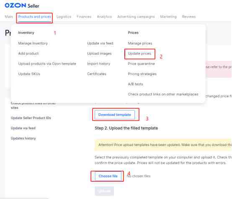
Task: Open the Finances tab
Action: (84, 17)
